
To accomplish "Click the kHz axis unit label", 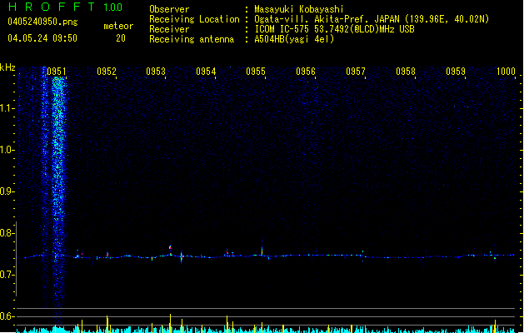I will click(7, 67).
